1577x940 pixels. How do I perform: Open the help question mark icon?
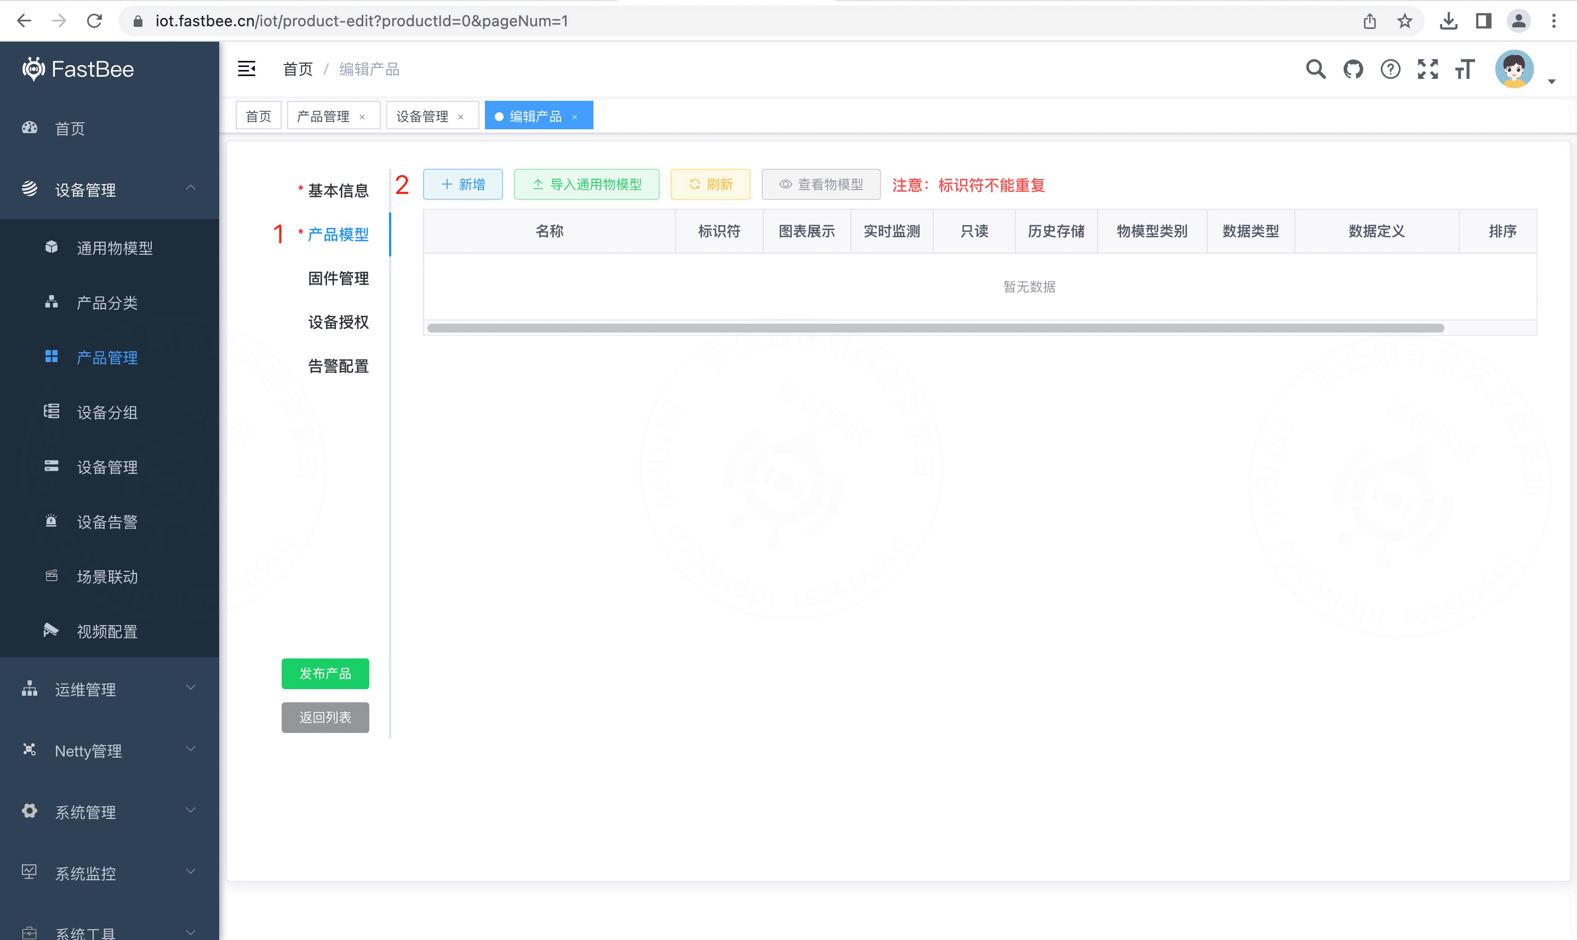pos(1391,68)
